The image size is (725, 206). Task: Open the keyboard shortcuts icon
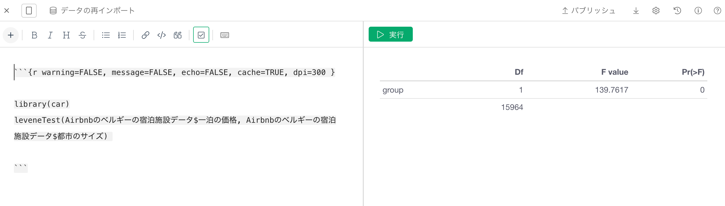pyautogui.click(x=225, y=35)
